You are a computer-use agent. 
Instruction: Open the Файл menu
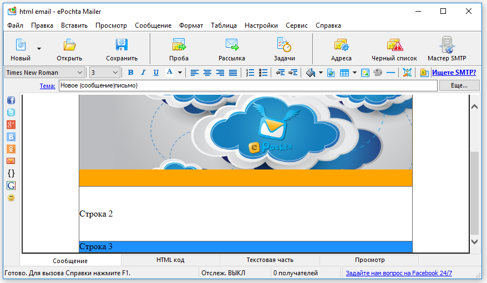15,25
